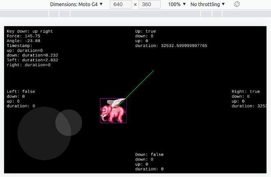Click the Right: true status label

click(x=246, y=91)
